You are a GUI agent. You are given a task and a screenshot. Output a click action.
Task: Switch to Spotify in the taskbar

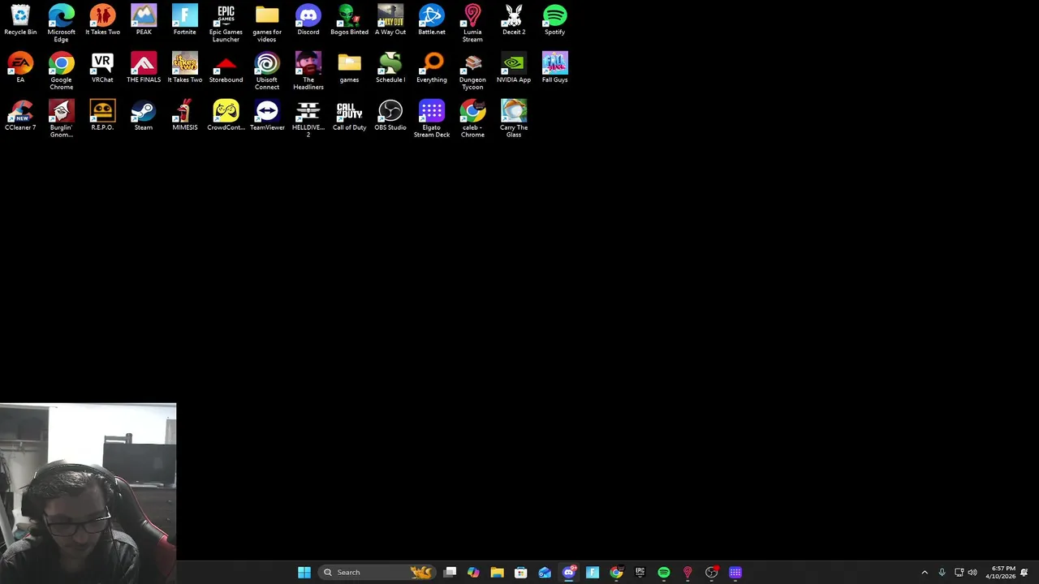click(x=664, y=573)
